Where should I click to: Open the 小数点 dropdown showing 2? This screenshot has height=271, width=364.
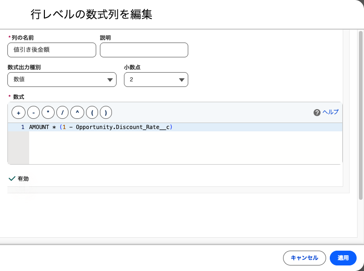pos(156,80)
